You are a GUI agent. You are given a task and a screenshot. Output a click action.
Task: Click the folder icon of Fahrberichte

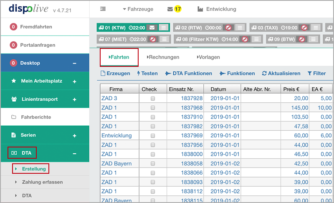click(14, 117)
